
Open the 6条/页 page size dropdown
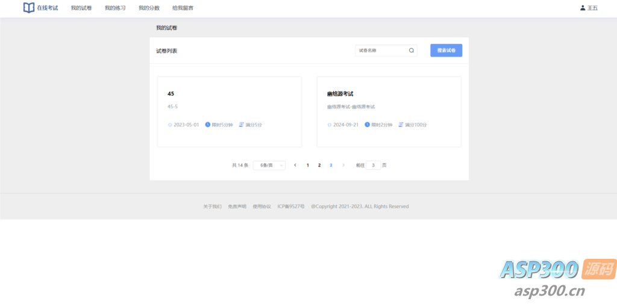(x=269, y=165)
